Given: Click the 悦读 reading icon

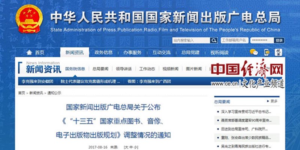Looking at the screenshot, I should tap(278, 52).
